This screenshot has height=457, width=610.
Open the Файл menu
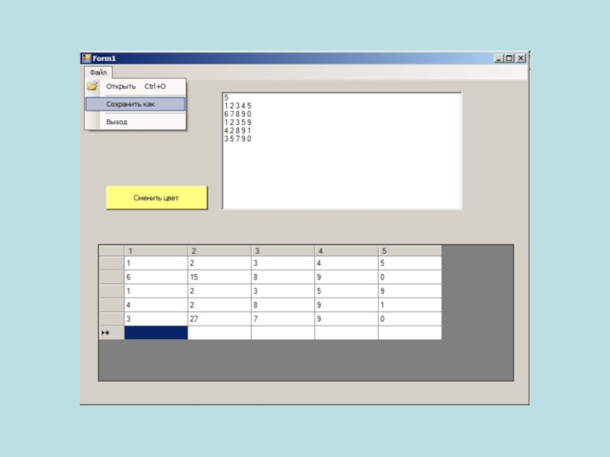[x=97, y=72]
